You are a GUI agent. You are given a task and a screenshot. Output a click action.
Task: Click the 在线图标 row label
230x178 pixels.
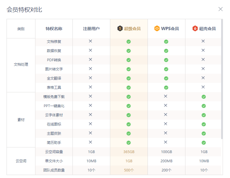coord(54,124)
